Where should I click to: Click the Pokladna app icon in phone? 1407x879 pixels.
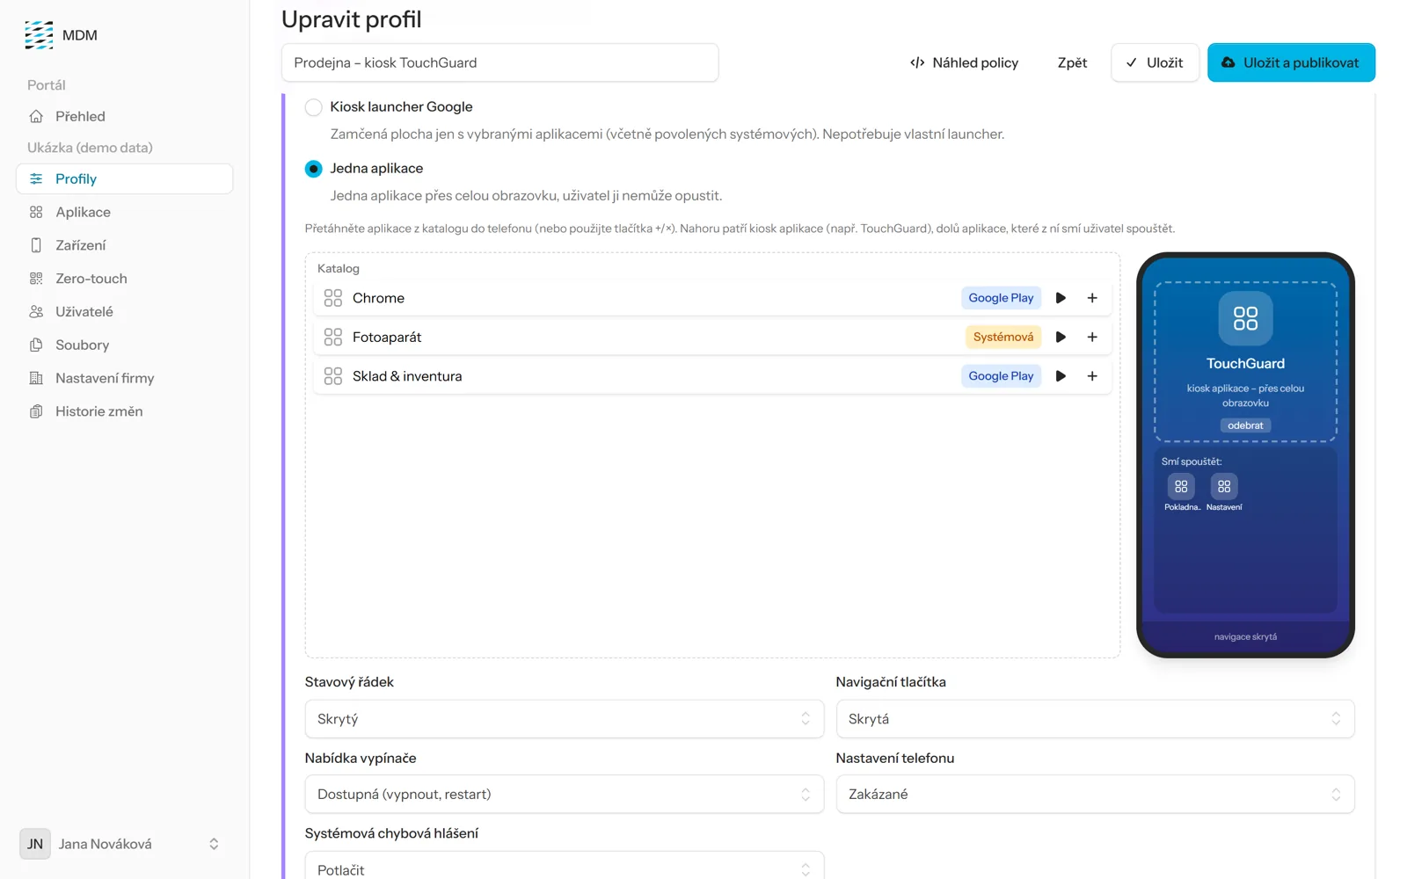point(1181,486)
